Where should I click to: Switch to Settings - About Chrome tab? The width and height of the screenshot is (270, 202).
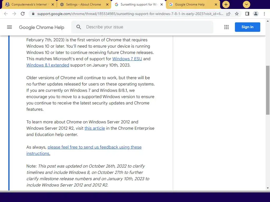point(84,4)
